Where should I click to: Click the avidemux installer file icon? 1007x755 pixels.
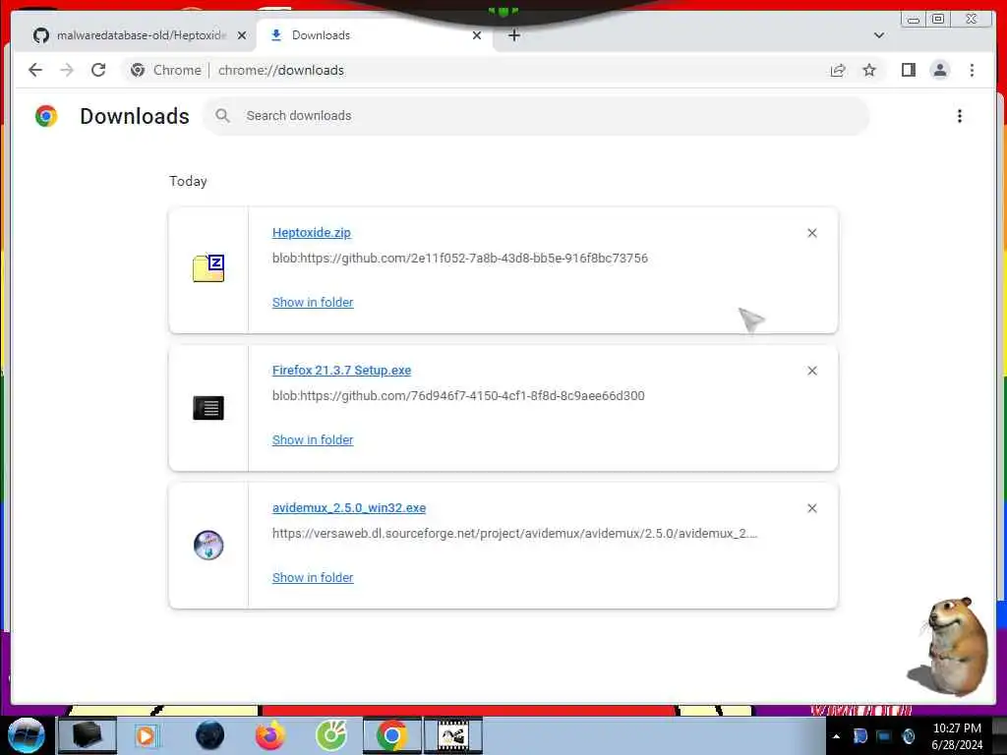208,545
